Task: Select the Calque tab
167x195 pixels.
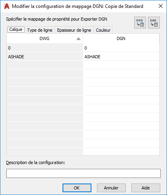Action: point(16,29)
